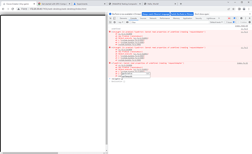Open the Default levels dropdown
Screen dimensions: 252x154
216,22
